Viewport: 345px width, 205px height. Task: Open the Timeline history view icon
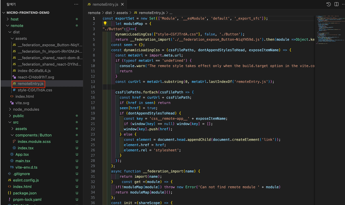tap(329, 4)
